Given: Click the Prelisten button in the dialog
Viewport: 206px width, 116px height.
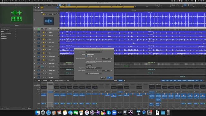Looking at the screenshot, I should 89,65.
